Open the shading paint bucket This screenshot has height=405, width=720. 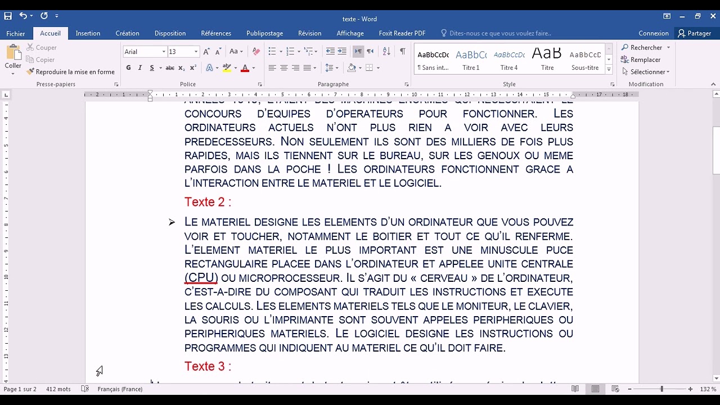(x=352, y=68)
